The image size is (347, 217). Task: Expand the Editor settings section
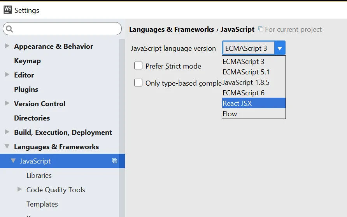[x=7, y=75]
